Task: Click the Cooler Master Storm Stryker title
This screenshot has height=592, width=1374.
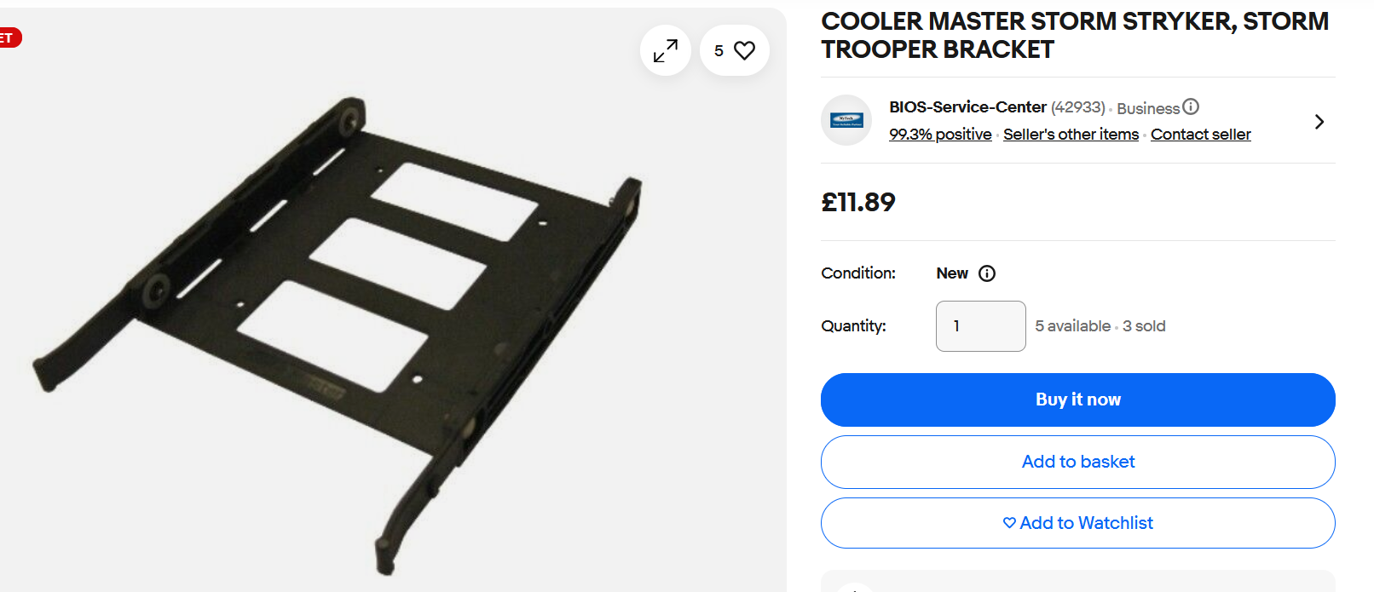Action: [x=1074, y=35]
